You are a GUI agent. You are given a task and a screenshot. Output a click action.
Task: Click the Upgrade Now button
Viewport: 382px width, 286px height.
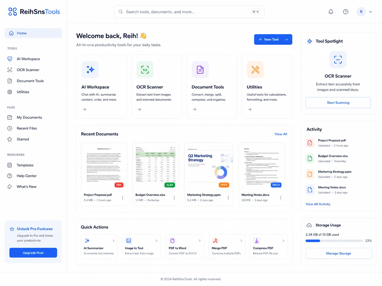click(x=33, y=253)
